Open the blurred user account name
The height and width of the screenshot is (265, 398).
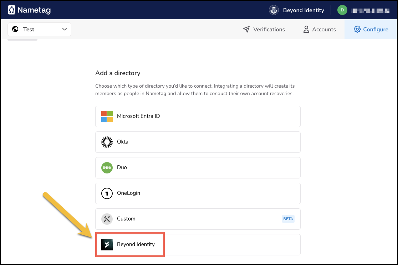pyautogui.click(x=370, y=10)
